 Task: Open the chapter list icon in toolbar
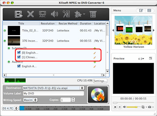pos(93,14)
